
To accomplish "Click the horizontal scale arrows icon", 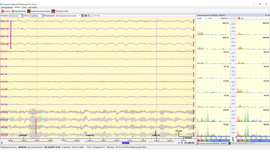I will point(96,16).
